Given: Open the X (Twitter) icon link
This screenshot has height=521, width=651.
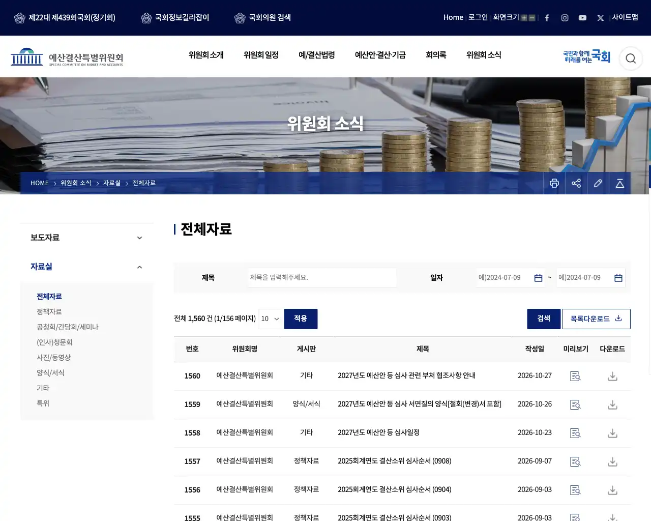Looking at the screenshot, I should 601,18.
